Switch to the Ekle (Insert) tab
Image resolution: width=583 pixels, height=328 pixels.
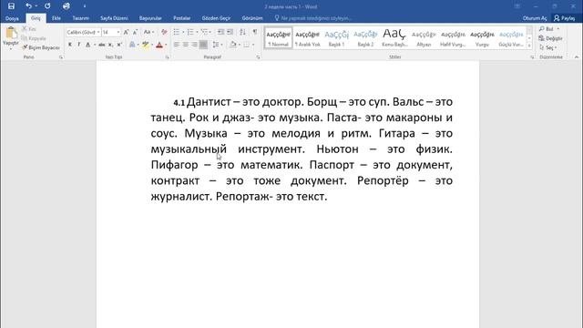pyautogui.click(x=56, y=18)
